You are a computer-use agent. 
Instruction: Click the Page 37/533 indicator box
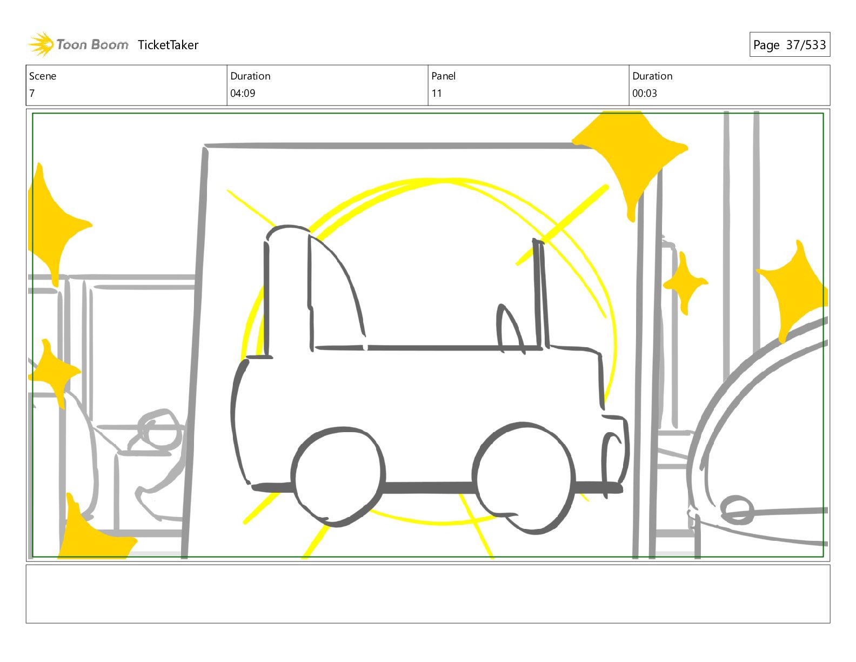[790, 45]
